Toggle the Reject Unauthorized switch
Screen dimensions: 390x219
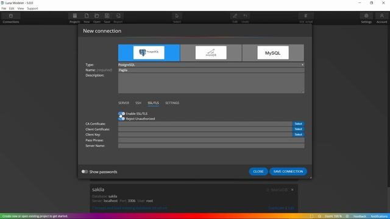122,119
